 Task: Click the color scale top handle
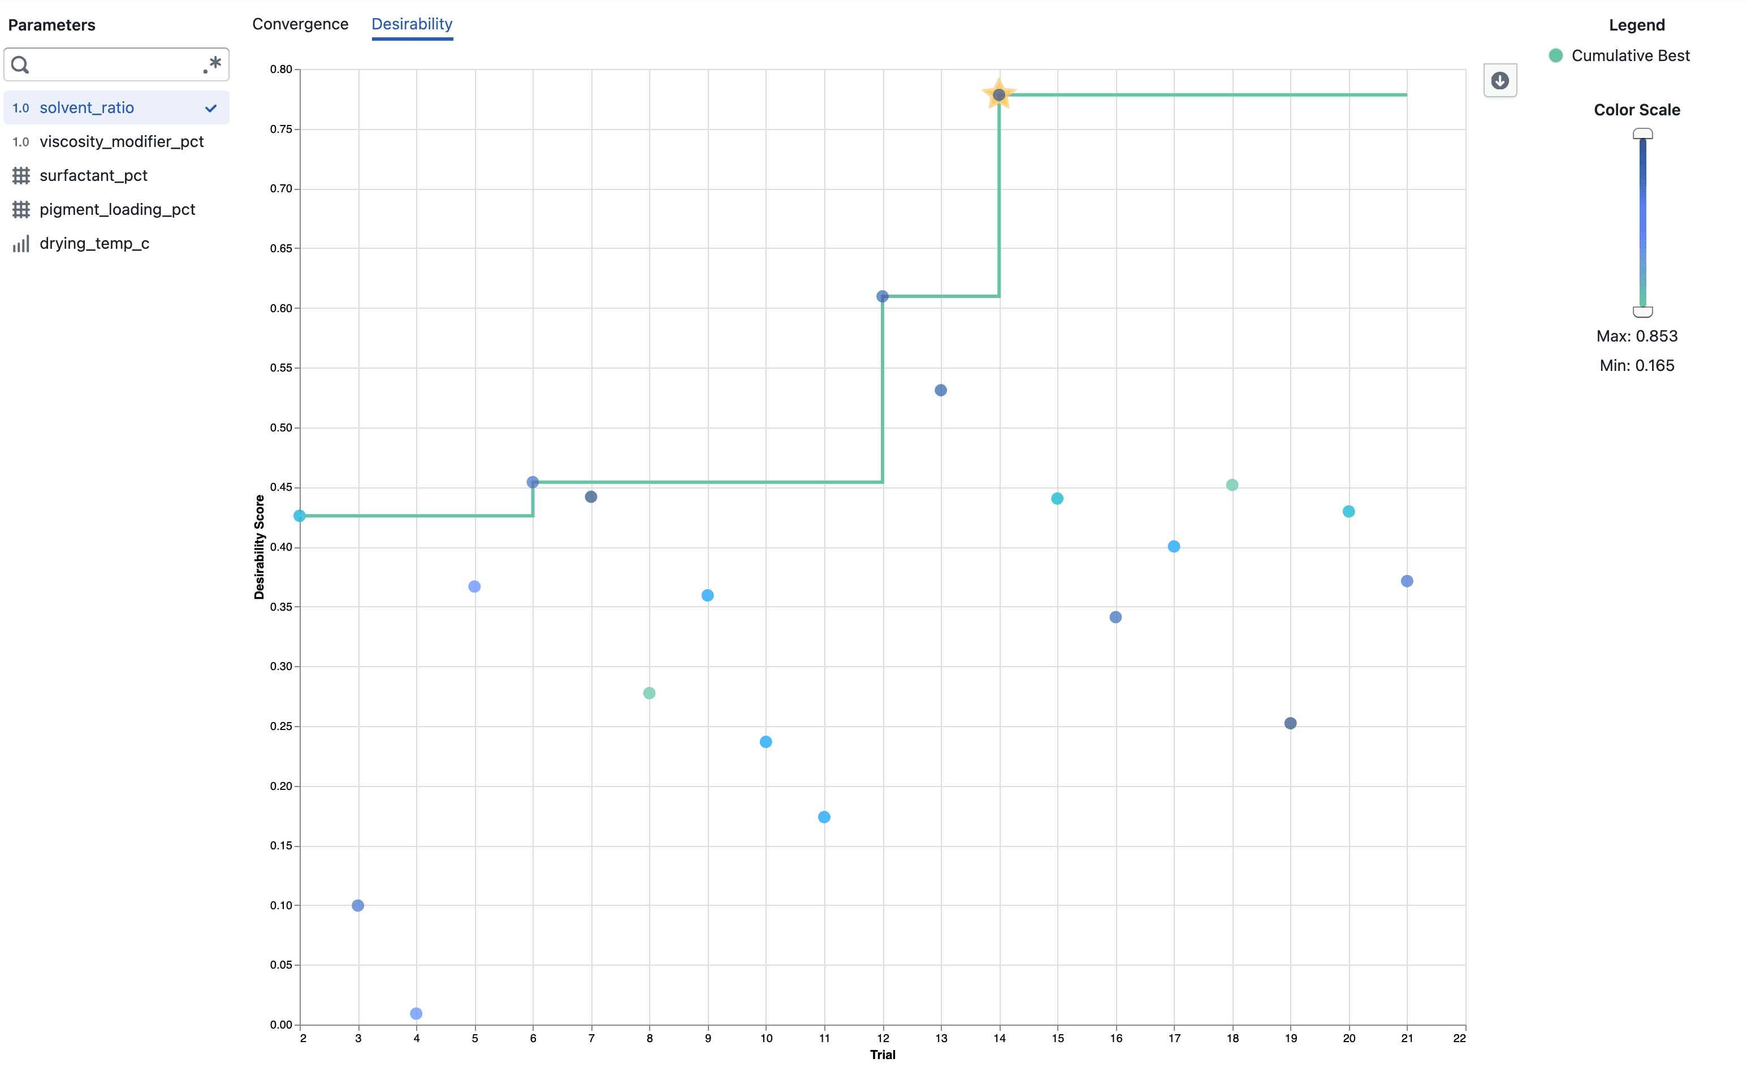(x=1642, y=133)
